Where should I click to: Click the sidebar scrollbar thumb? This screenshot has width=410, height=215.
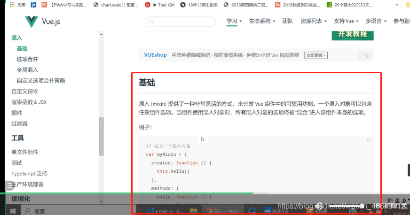click(x=101, y=137)
